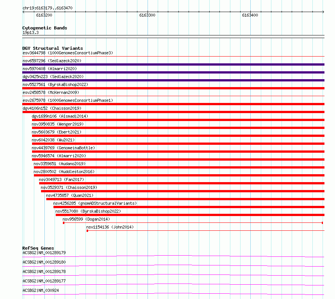The image size is (335, 299).
Task: Open nsv3359651 (Audano2019) variant
Action: [59, 164]
